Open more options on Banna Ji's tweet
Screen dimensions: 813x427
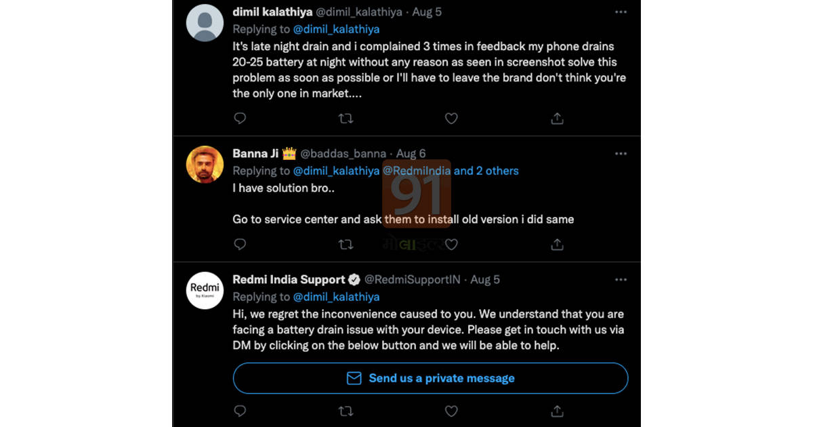point(621,154)
